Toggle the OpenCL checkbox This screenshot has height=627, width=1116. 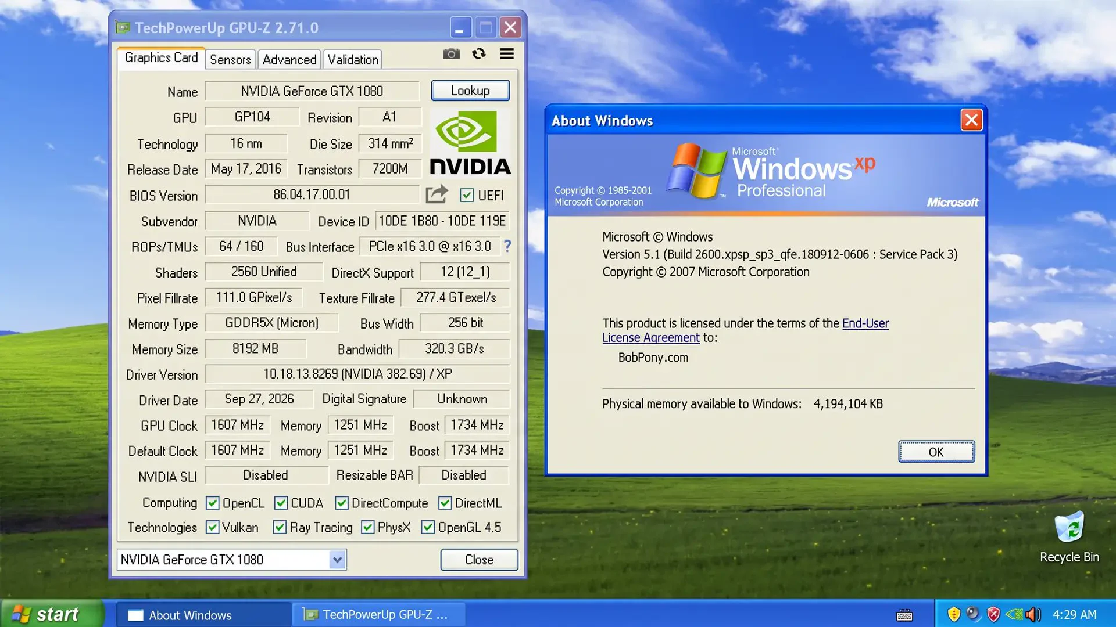pos(213,503)
